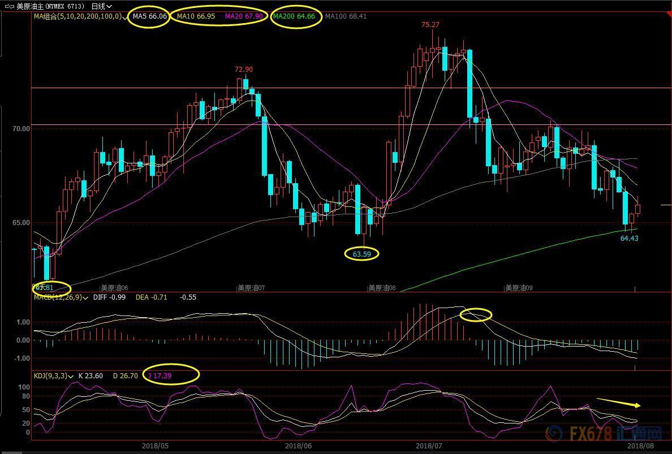Click the yellow downward arrow on KDJ panel
The image size is (672, 454).
tap(618, 403)
